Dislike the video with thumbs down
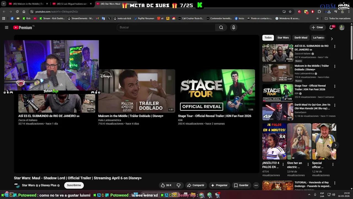 178,185
